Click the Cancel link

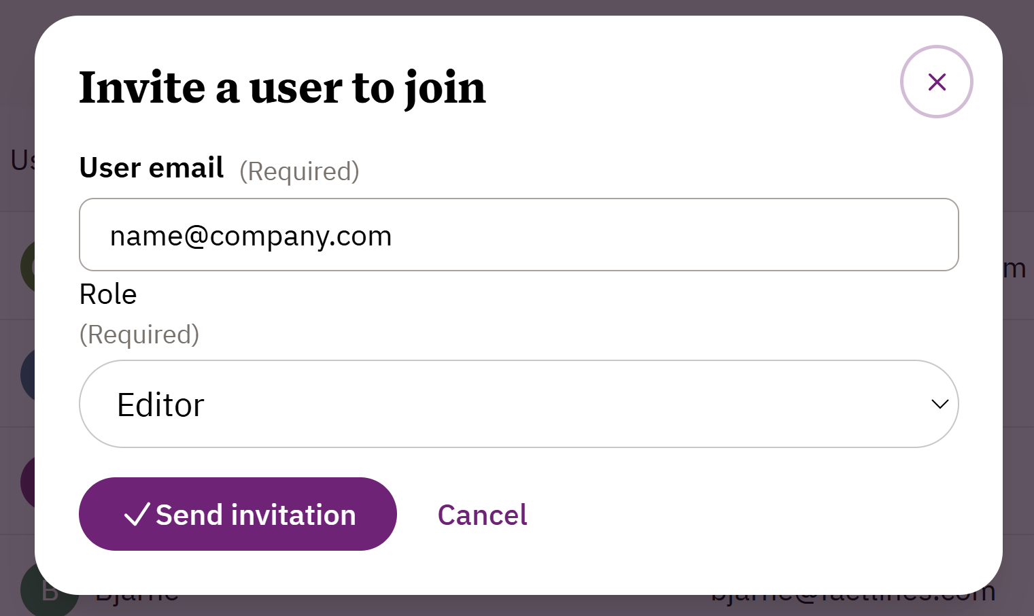tap(482, 515)
